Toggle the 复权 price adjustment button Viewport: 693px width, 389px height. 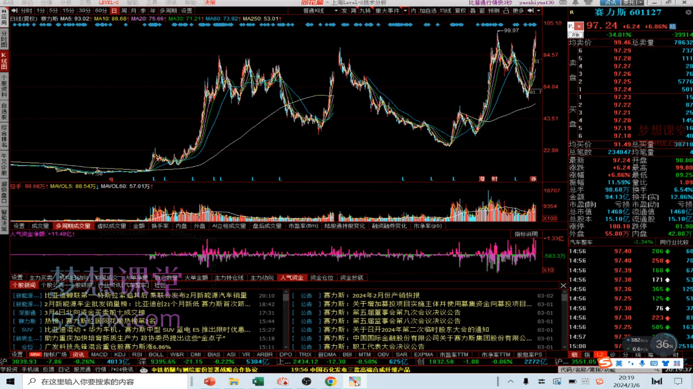pos(460,10)
